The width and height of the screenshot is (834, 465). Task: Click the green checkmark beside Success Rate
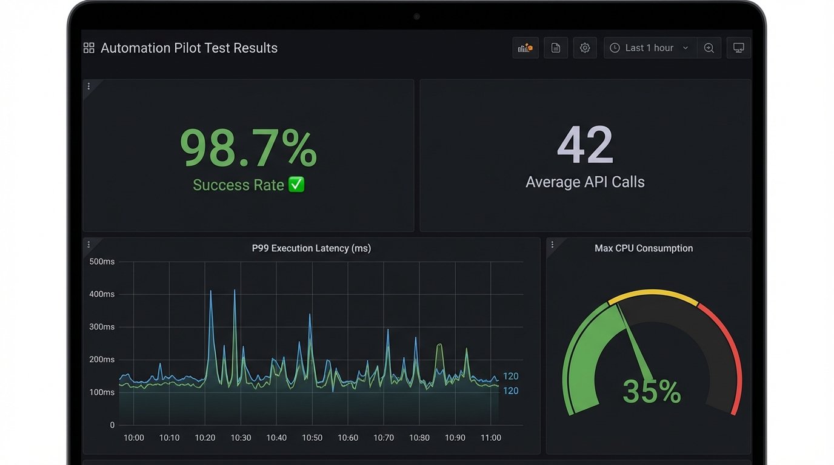[x=296, y=185]
